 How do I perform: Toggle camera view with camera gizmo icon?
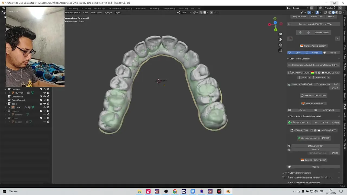280,45
